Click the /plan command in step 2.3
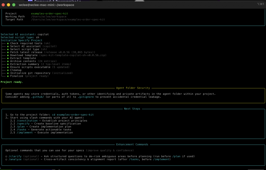 coord(21,127)
